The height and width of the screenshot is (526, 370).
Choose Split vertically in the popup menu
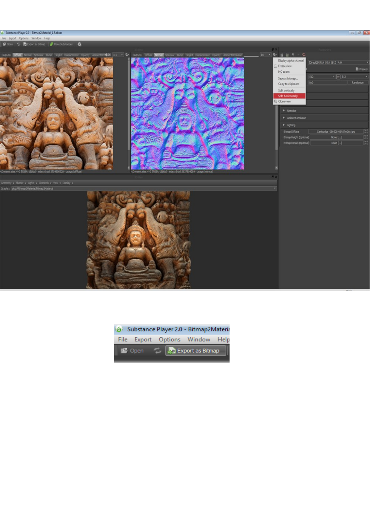(x=289, y=90)
